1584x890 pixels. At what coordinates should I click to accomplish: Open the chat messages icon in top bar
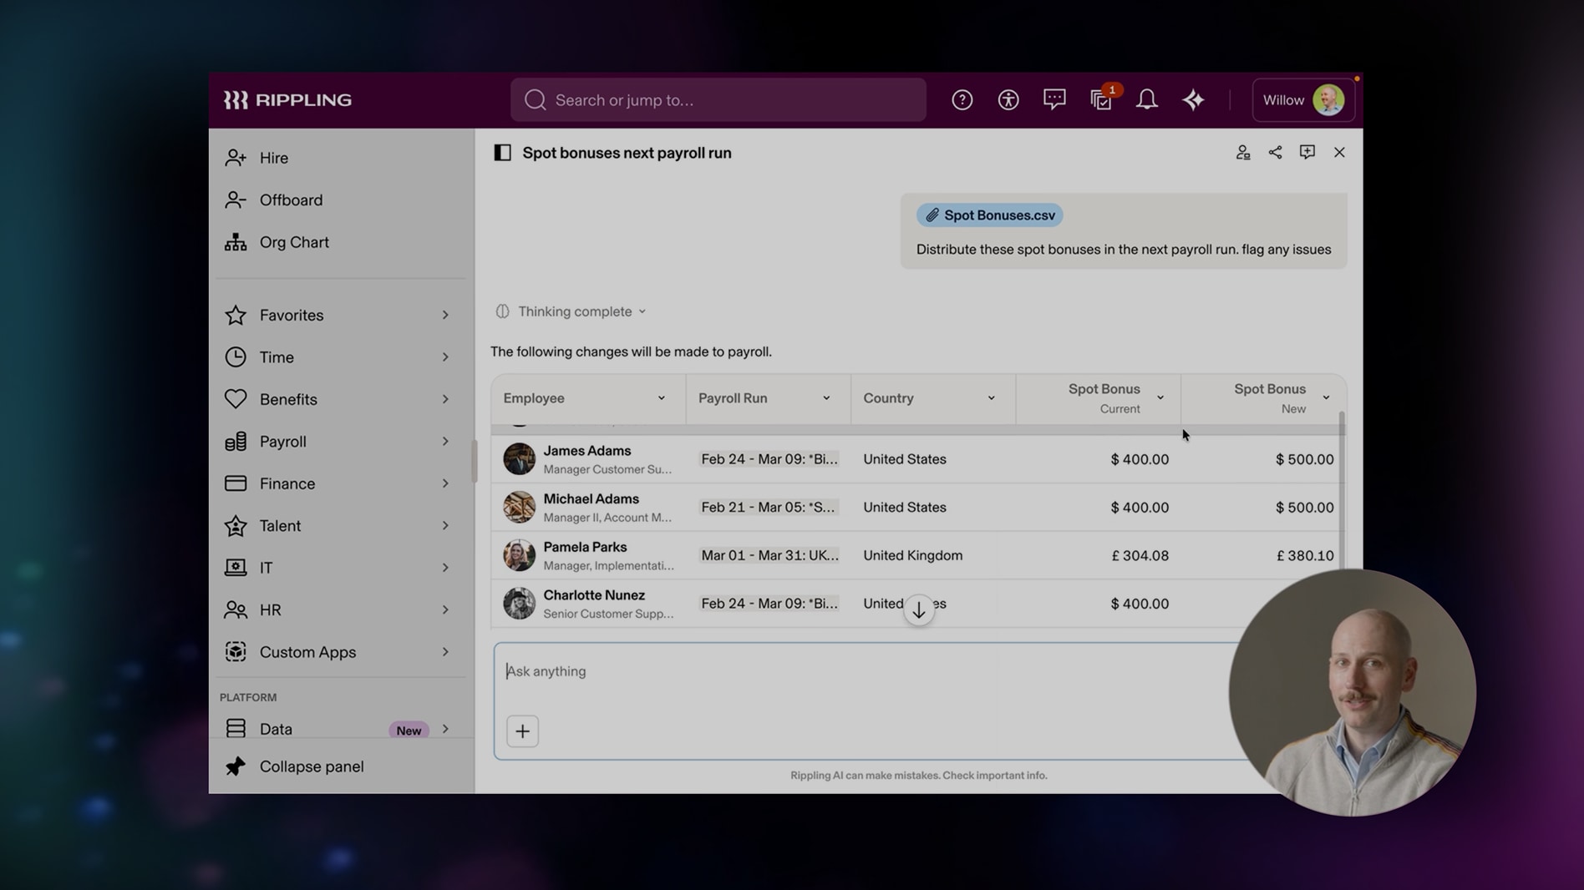[1054, 100]
